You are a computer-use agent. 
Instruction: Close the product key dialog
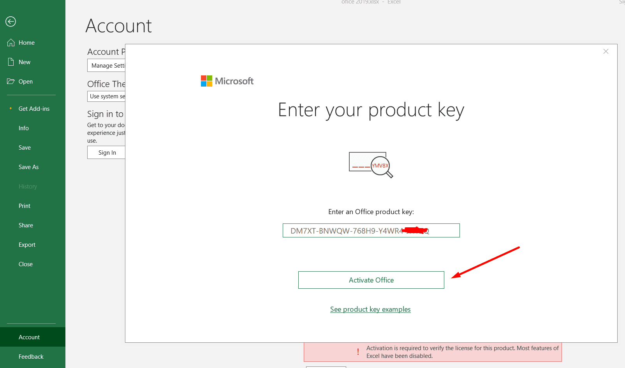point(606,51)
